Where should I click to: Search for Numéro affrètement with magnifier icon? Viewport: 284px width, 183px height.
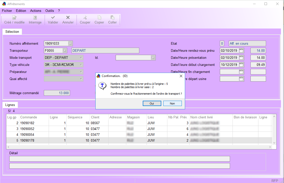(x=70, y=43)
